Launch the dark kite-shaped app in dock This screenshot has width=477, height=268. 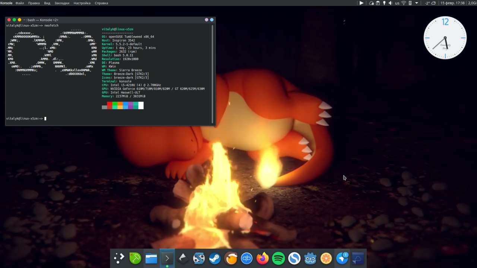(183, 258)
